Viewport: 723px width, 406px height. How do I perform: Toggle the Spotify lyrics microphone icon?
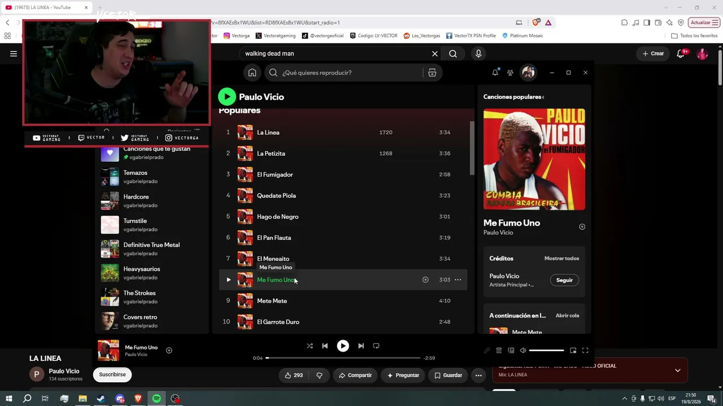point(487,350)
